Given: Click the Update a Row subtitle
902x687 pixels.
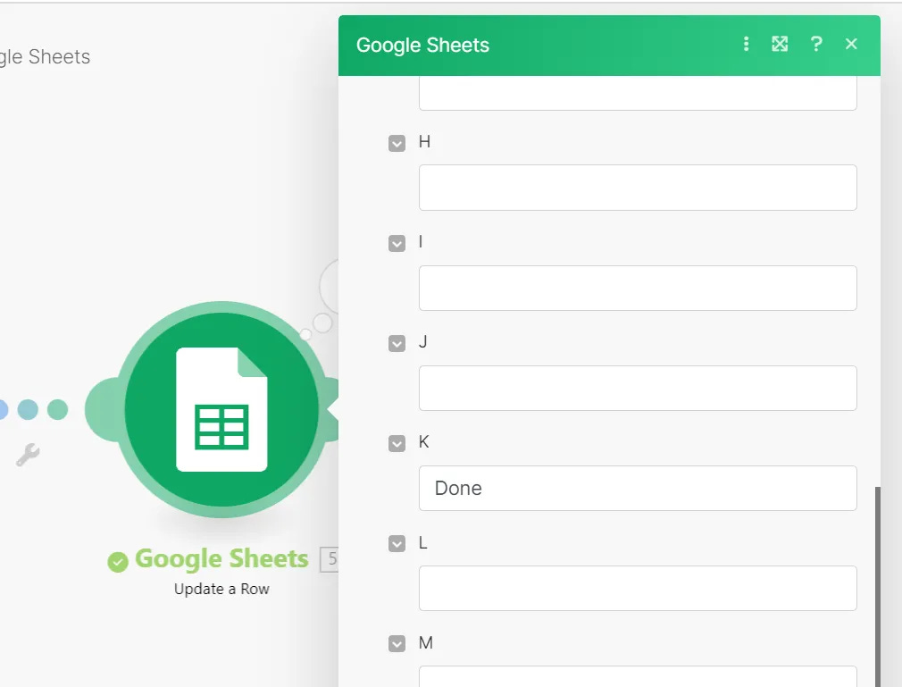Looking at the screenshot, I should (221, 590).
